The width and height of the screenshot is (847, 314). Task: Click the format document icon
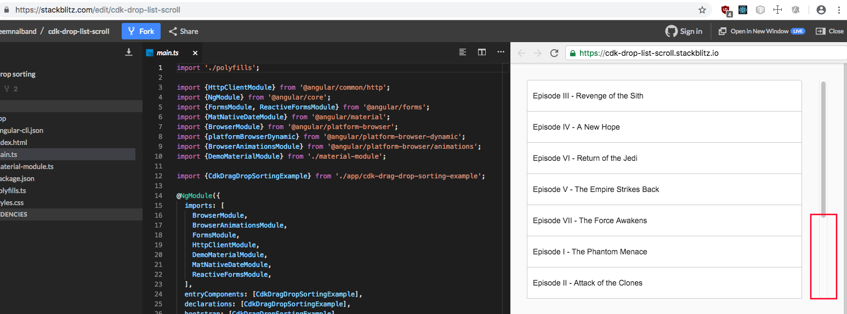(463, 52)
